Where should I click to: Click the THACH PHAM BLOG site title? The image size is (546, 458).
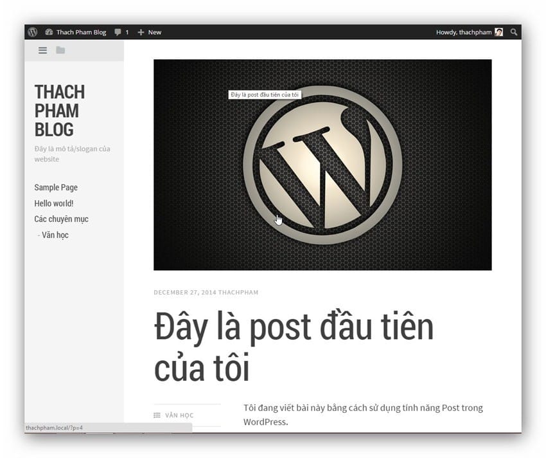tap(60, 111)
